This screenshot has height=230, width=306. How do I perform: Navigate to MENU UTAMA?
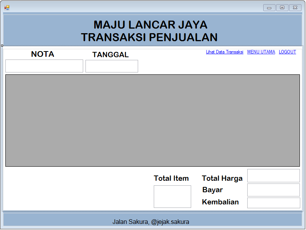coord(261,52)
